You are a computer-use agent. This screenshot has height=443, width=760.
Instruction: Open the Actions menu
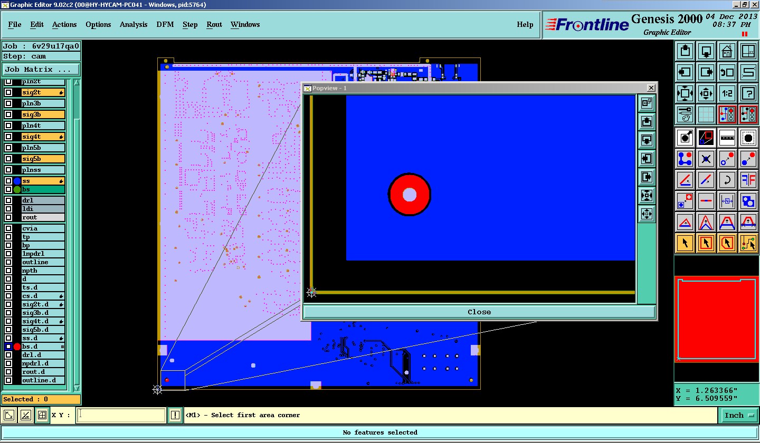(64, 24)
